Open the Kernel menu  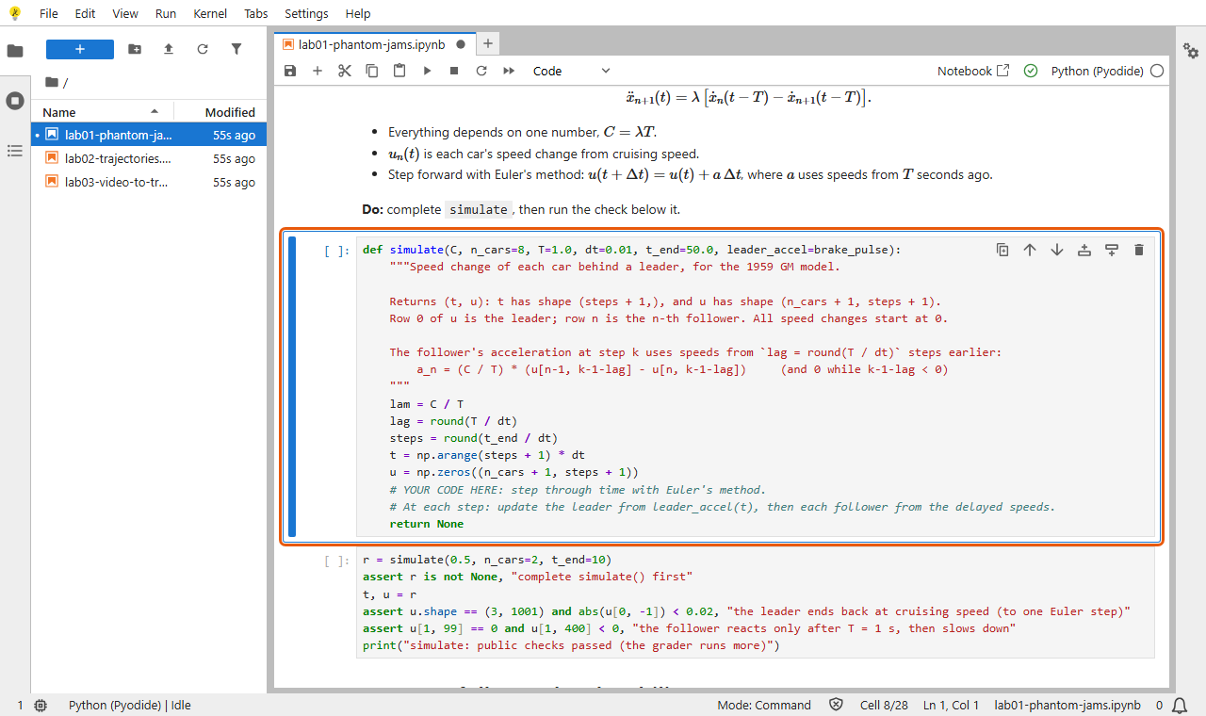tap(210, 14)
